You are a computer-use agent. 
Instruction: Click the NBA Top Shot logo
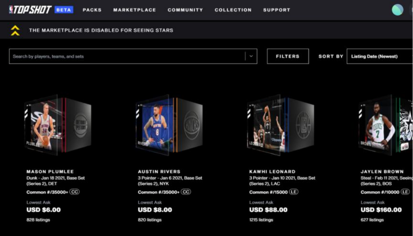tap(30, 10)
